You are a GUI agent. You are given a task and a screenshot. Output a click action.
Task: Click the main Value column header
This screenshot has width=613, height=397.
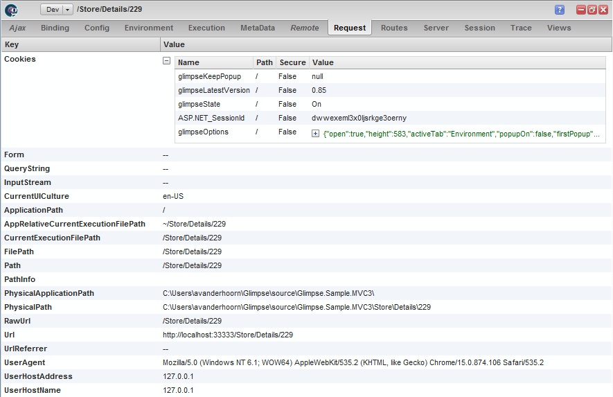[x=386, y=44]
